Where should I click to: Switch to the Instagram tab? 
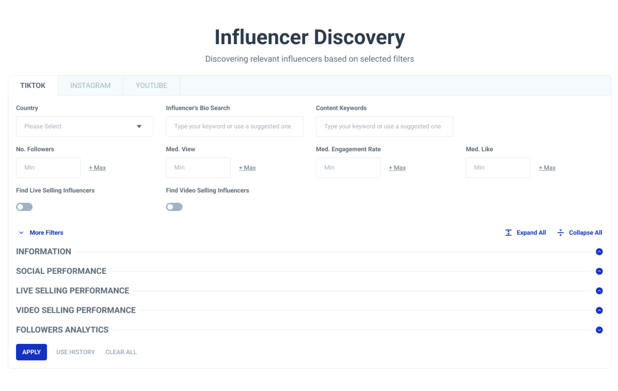point(90,86)
